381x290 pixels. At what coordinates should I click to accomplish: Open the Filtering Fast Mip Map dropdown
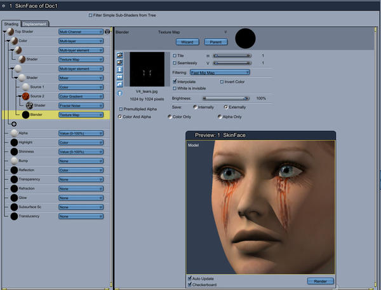220,72
